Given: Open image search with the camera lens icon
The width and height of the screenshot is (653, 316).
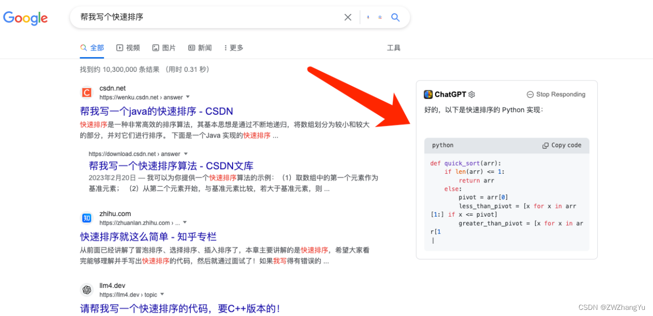Looking at the screenshot, I should click(x=380, y=17).
